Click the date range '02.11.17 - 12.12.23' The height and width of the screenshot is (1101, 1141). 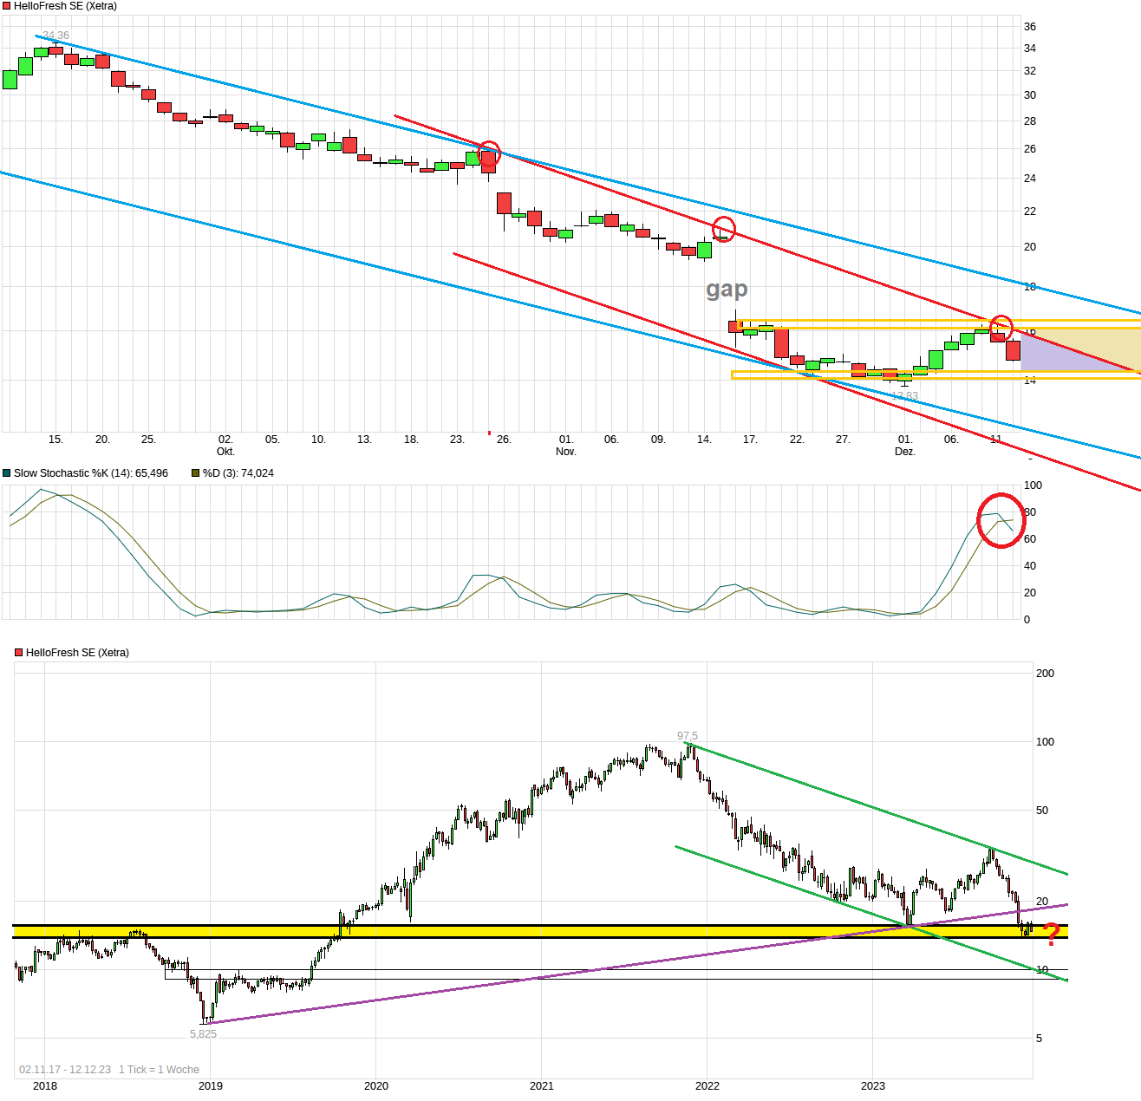[x=65, y=1070]
